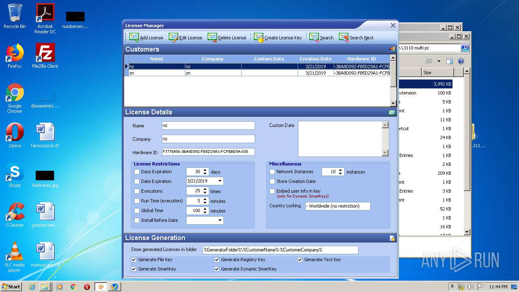Viewport: 519px width, 292px height.
Task: Open Windows Explorer from the taskbar
Action: click(45, 287)
